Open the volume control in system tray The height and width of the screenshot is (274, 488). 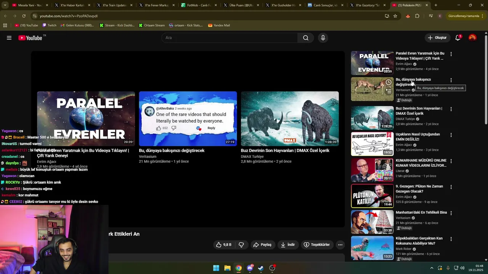[462, 268]
